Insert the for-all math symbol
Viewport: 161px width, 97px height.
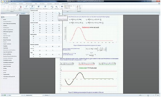[46, 36]
